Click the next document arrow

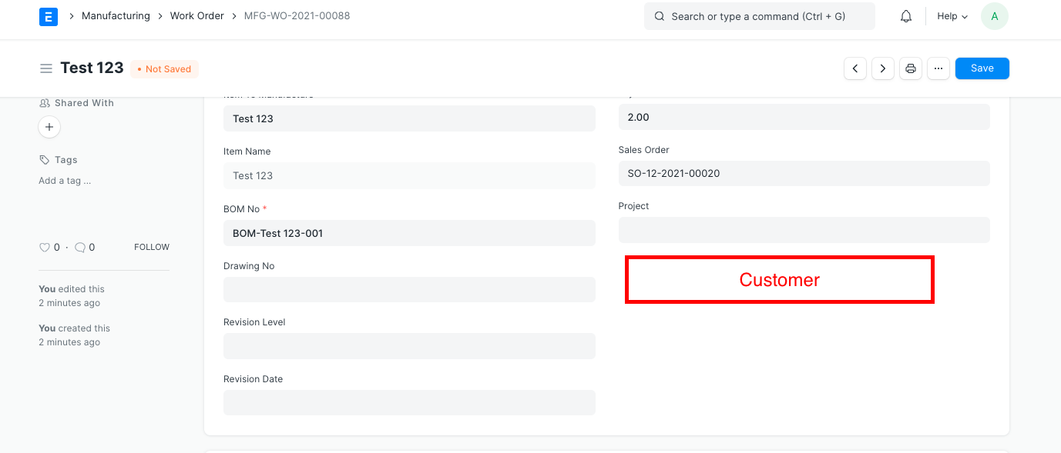[883, 68]
